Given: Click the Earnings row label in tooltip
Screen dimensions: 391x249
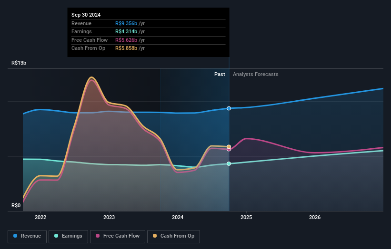Looking at the screenshot, I should (x=81, y=31).
